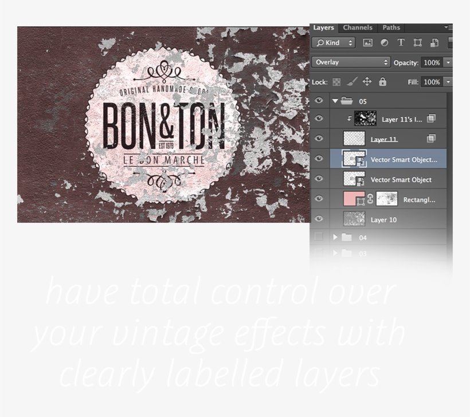Screen dimensions: 470x417
Task: Click the Shape layers filter icon
Action: (417, 42)
